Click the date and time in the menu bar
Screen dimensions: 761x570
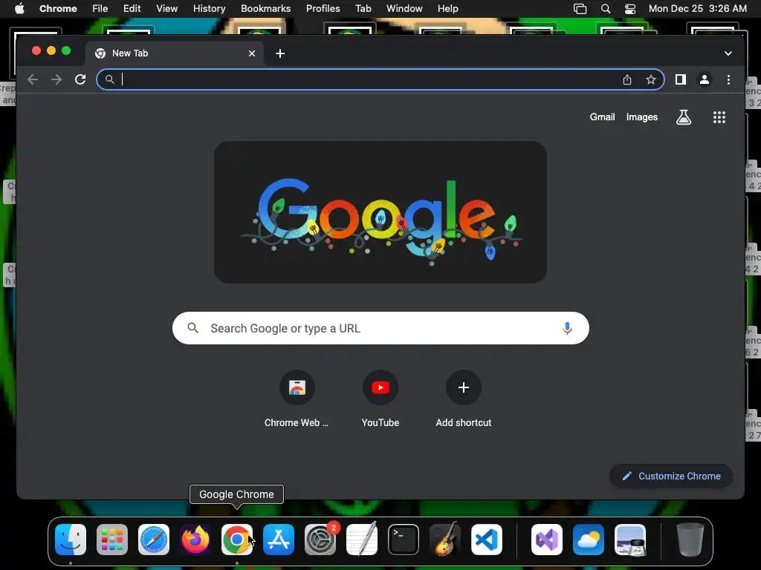697,9
